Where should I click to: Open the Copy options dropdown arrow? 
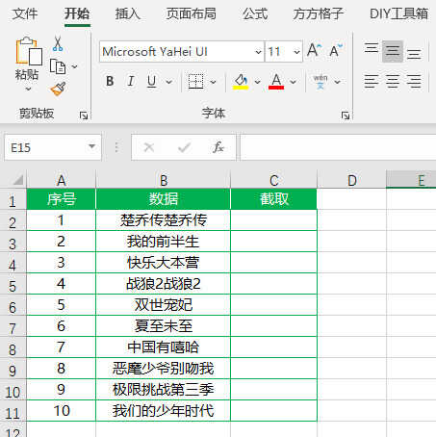tap(74, 66)
